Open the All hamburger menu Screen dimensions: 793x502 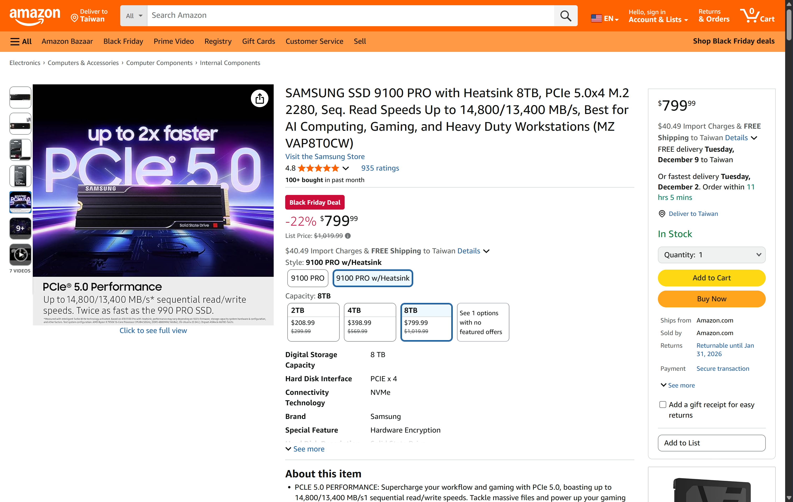click(x=21, y=41)
